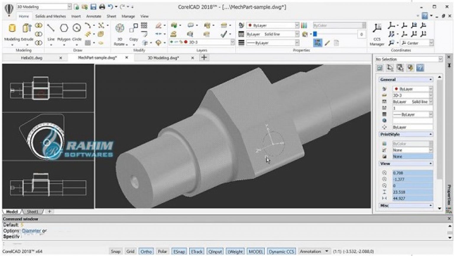Image resolution: width=454 pixels, height=256 pixels.
Task: Click the eraser Delete tool in Modify
Action: pos(159,25)
